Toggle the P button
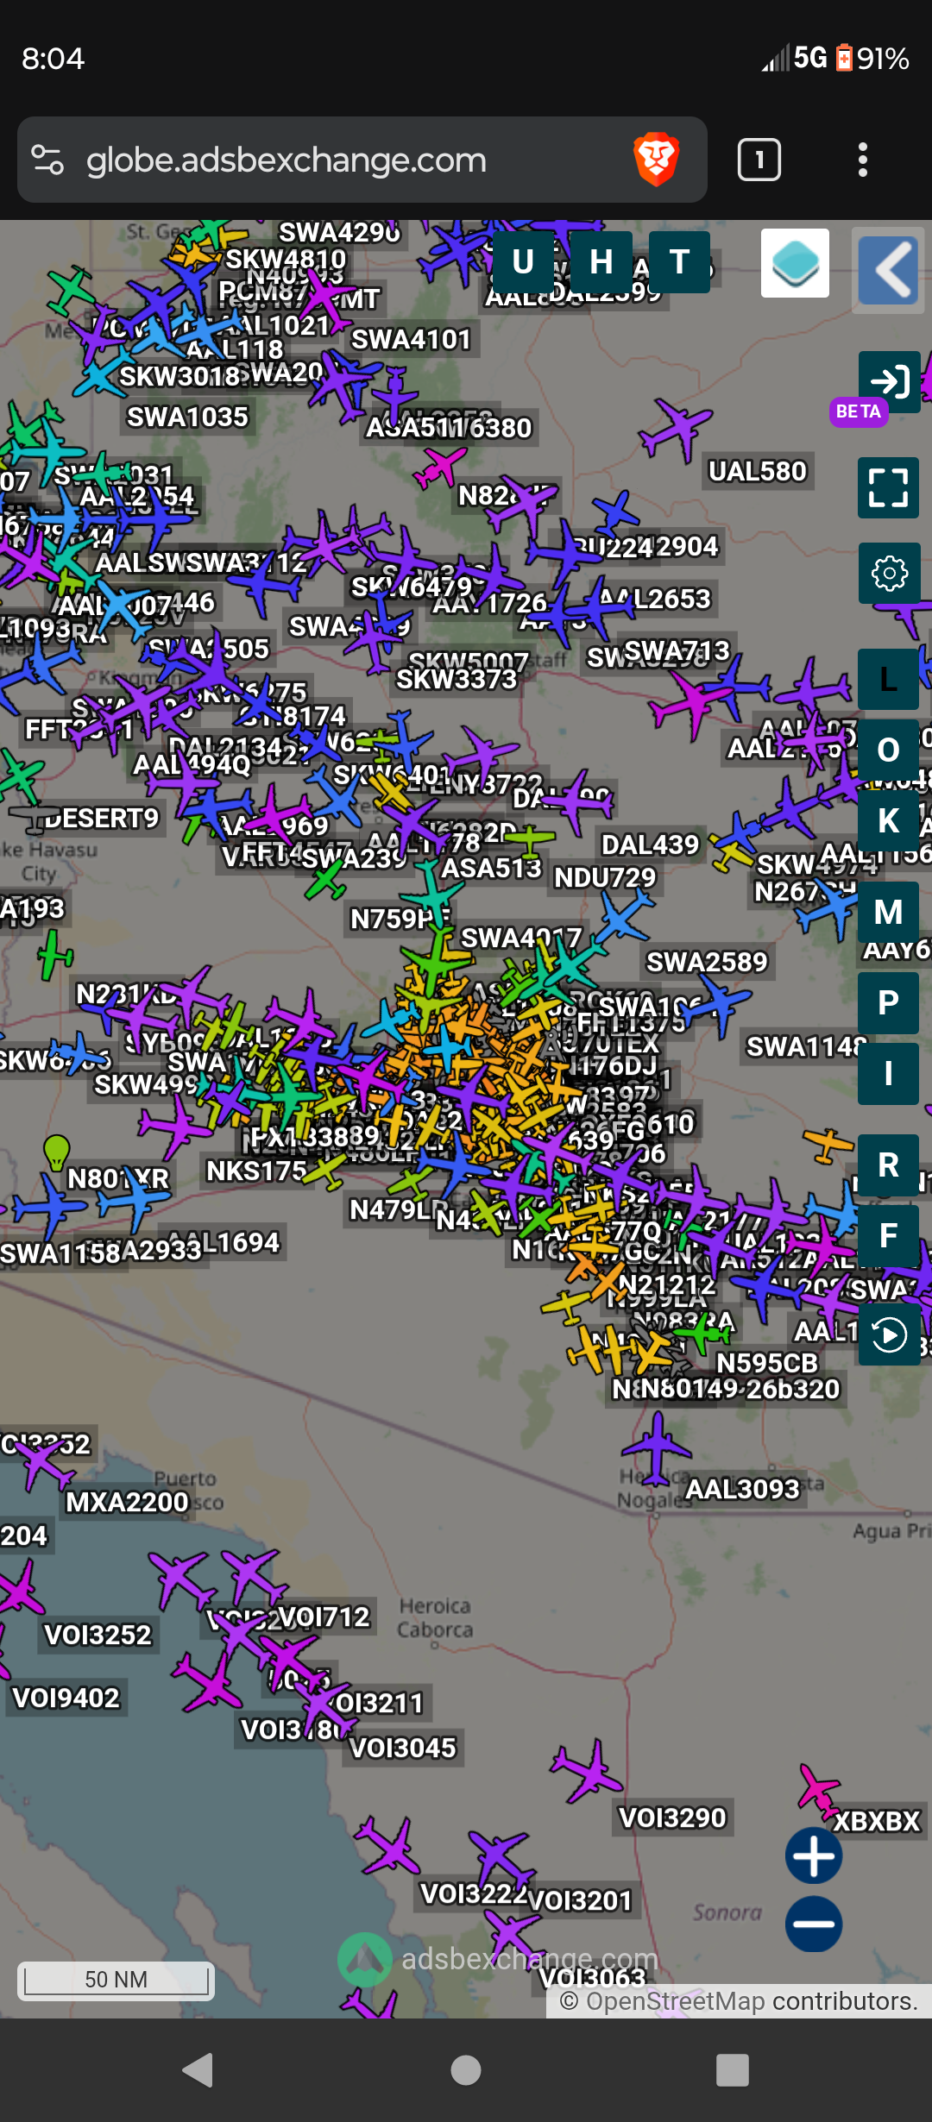932x2122 pixels. [x=889, y=1003]
